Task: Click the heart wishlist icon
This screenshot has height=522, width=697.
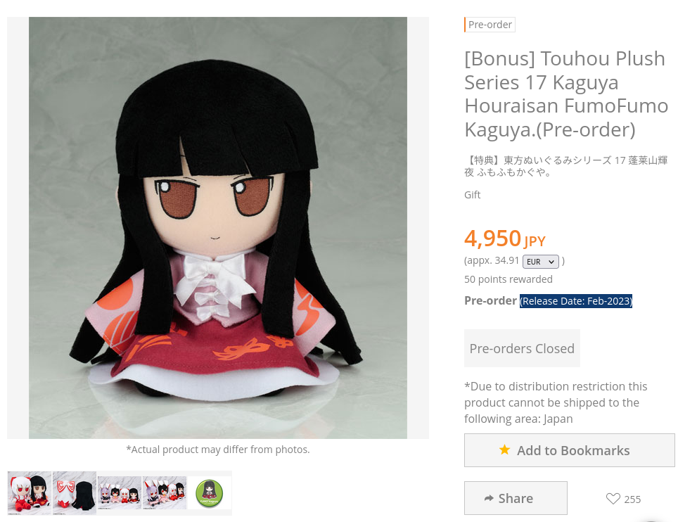Action: point(613,499)
